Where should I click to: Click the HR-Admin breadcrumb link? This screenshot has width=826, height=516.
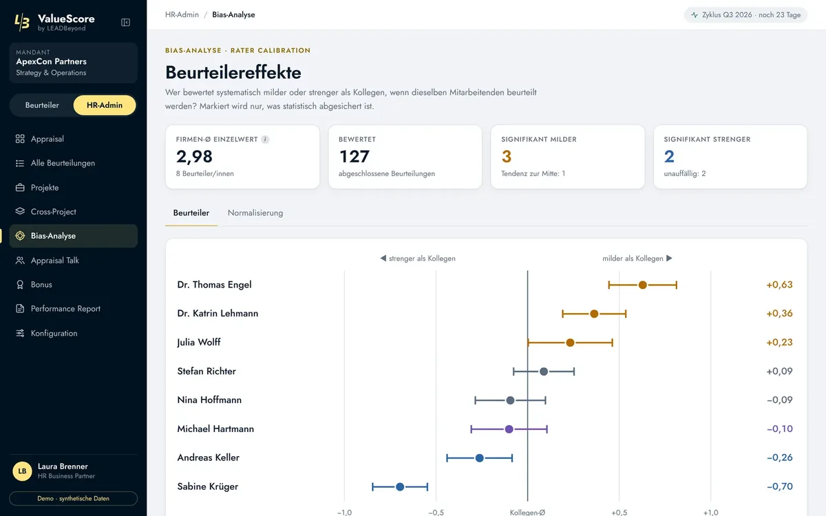click(x=182, y=14)
